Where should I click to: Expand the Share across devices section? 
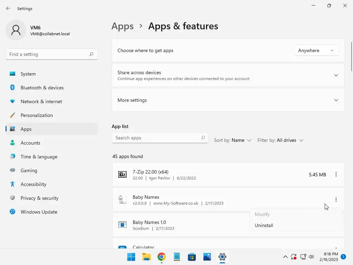[x=336, y=75]
